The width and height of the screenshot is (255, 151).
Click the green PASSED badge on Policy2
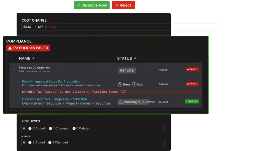[192, 102]
